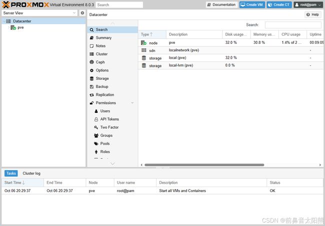
Task: Click the node row icon in grid
Action: click(143, 42)
